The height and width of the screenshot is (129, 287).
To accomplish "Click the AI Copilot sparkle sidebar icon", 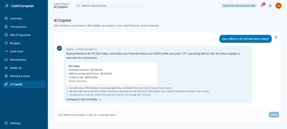I will point(6,84).
